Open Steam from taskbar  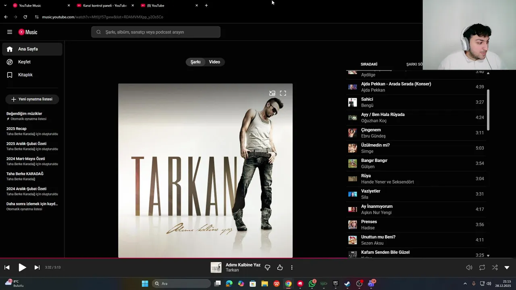(347, 284)
